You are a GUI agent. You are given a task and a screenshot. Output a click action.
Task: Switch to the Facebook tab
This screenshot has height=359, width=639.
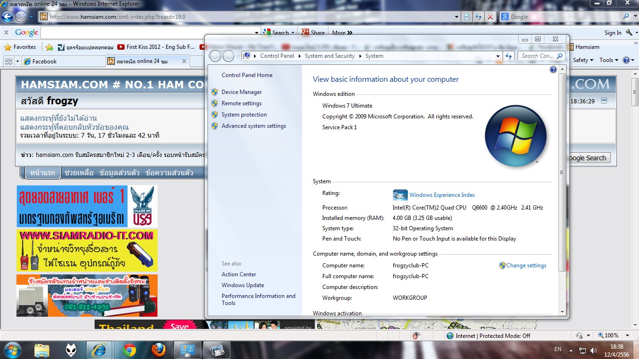click(x=63, y=61)
